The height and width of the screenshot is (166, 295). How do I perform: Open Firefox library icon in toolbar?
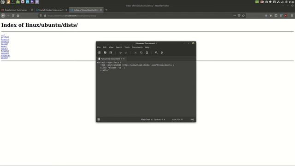271,16
